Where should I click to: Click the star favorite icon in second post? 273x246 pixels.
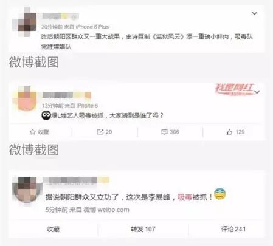pyautogui.click(x=32, y=132)
